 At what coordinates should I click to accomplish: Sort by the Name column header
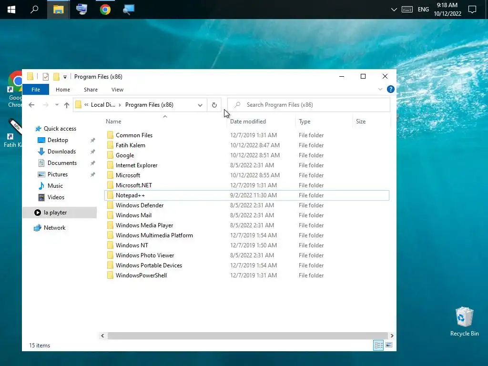(113, 122)
